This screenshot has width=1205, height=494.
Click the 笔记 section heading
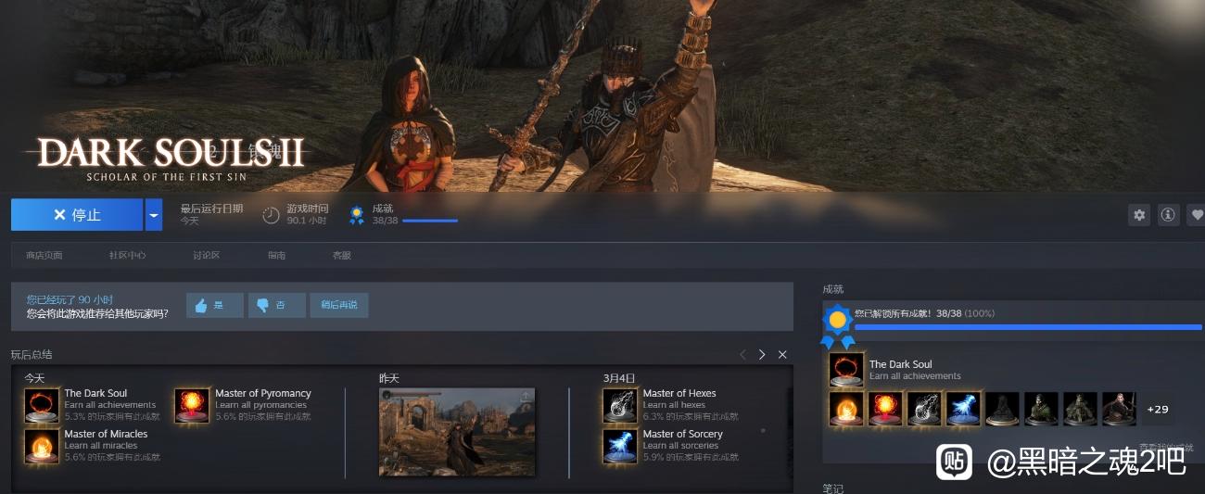point(833,488)
